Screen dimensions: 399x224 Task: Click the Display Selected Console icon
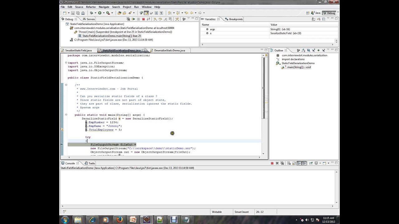[316, 163]
